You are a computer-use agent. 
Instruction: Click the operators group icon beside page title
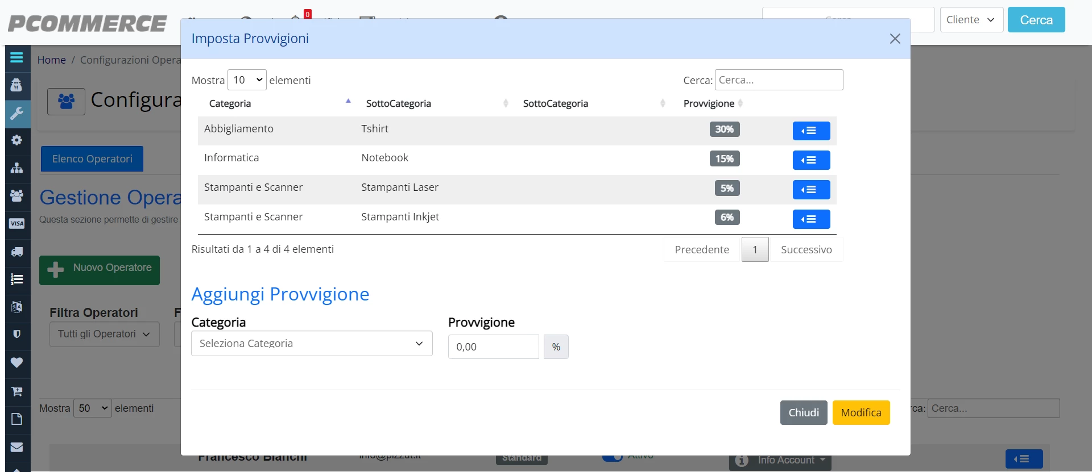pyautogui.click(x=66, y=102)
